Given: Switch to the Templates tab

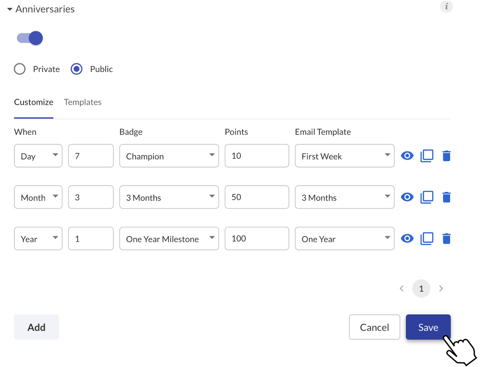Looking at the screenshot, I should [83, 102].
